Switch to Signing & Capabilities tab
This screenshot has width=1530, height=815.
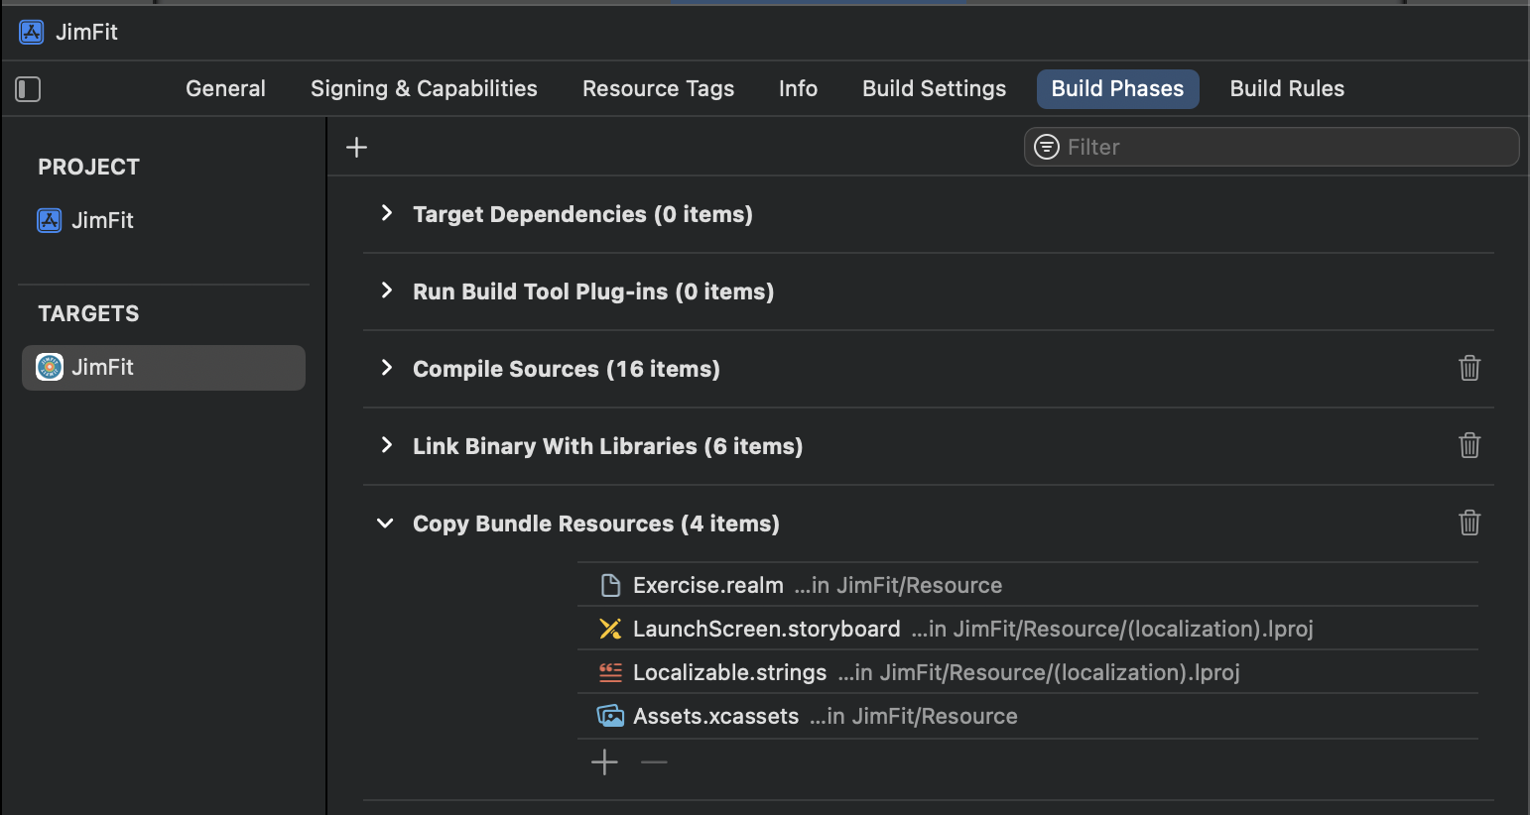tap(424, 89)
